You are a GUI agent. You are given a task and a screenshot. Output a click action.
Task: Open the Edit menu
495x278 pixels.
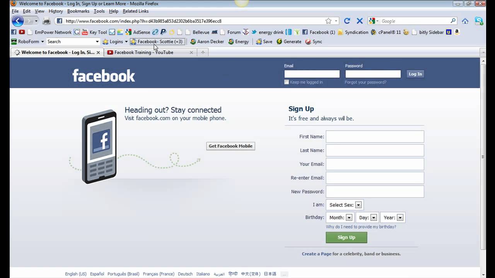[x=27, y=11]
